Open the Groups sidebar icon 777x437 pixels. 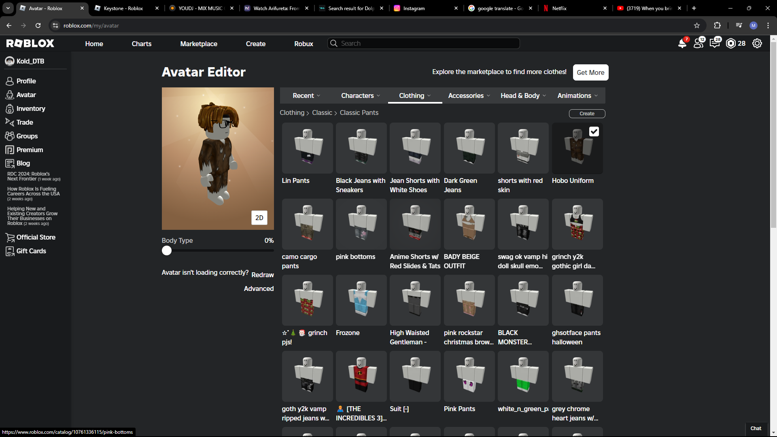pyautogui.click(x=10, y=136)
